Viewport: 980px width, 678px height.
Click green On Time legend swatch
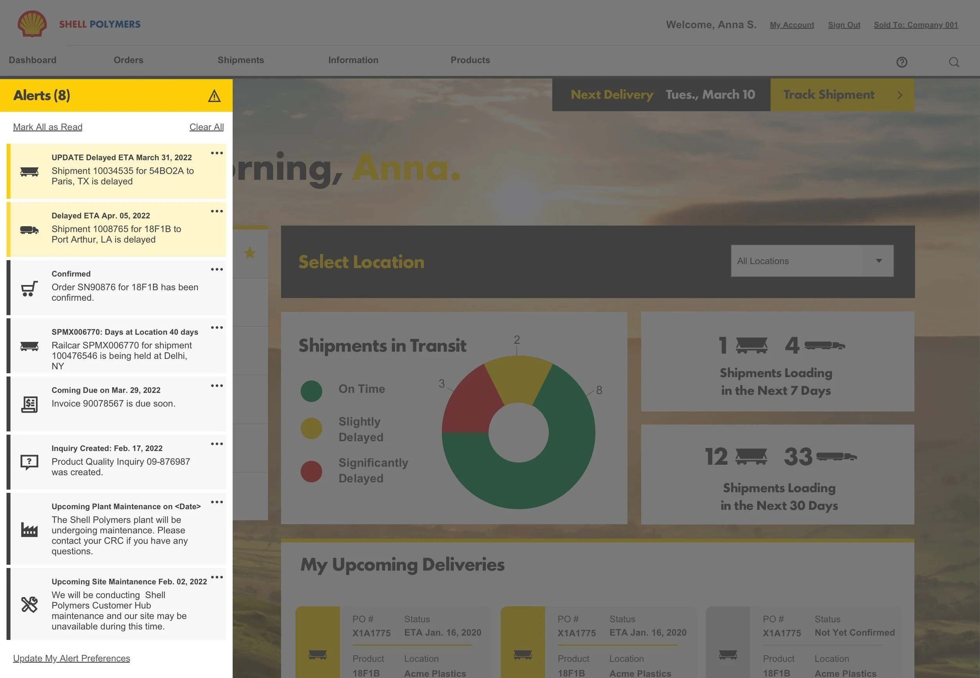click(311, 391)
